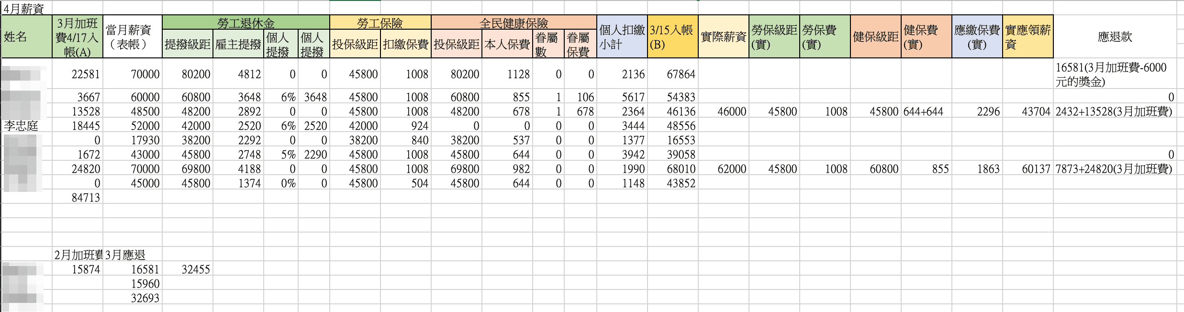Click the name cell 李忠庭
This screenshot has width=1184, height=312.
point(27,126)
